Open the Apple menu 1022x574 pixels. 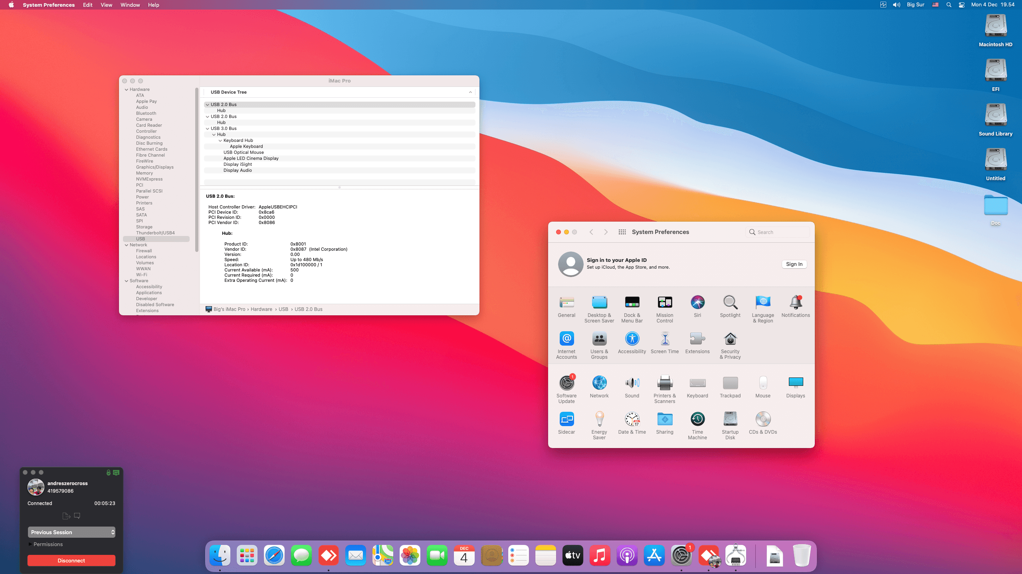(11, 5)
